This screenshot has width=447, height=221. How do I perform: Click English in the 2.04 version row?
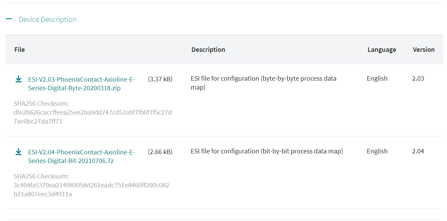pos(377,151)
